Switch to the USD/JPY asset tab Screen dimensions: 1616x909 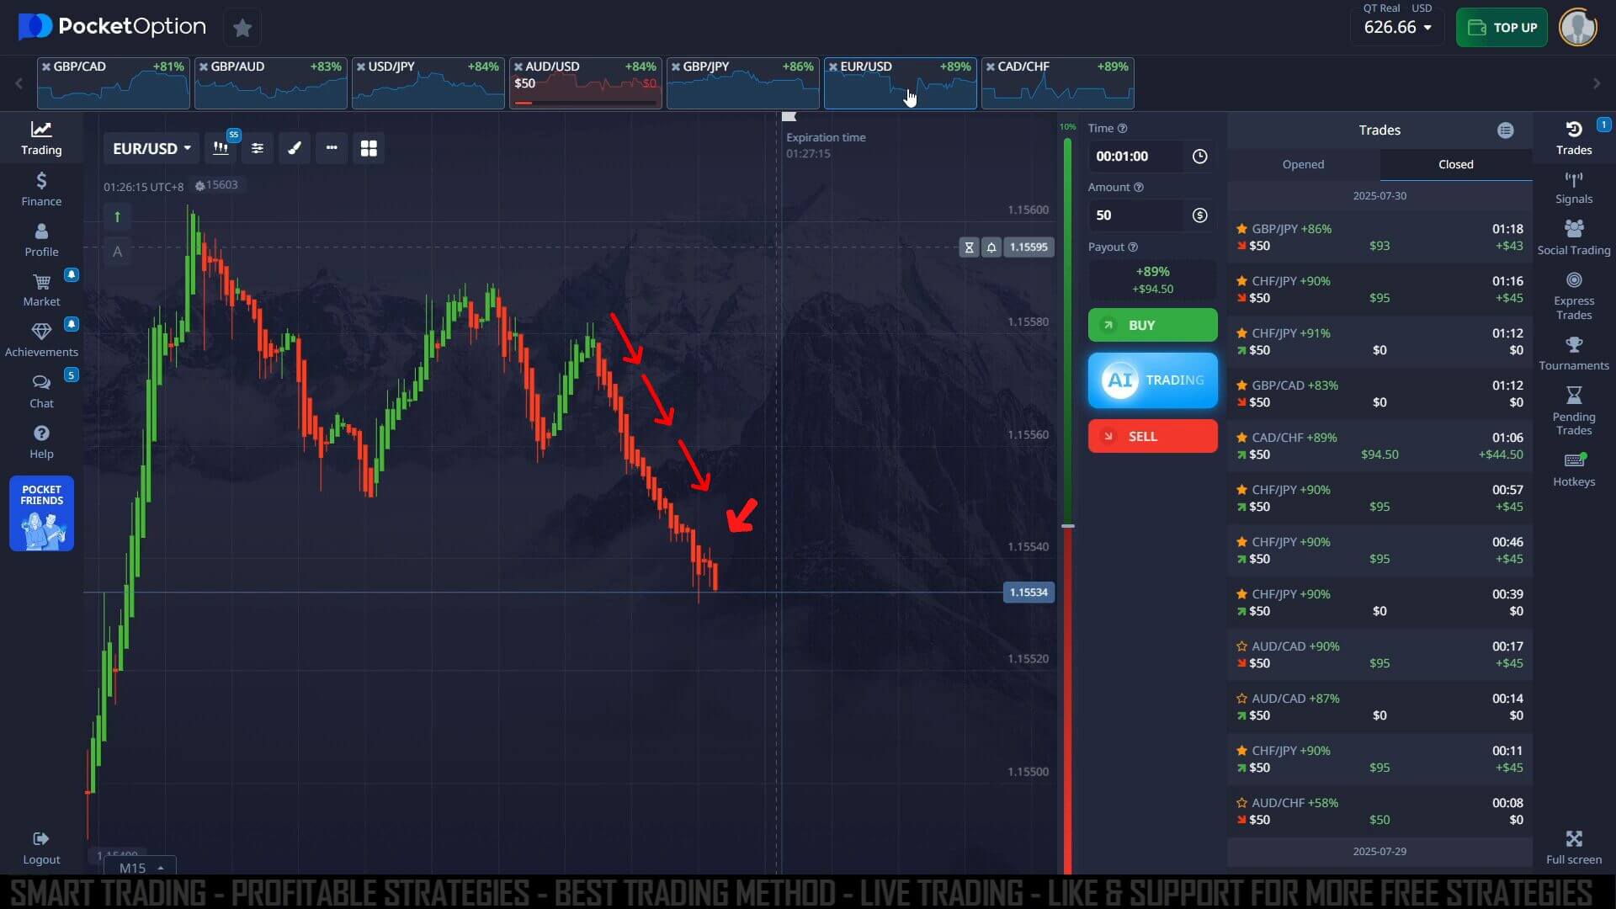(x=428, y=83)
